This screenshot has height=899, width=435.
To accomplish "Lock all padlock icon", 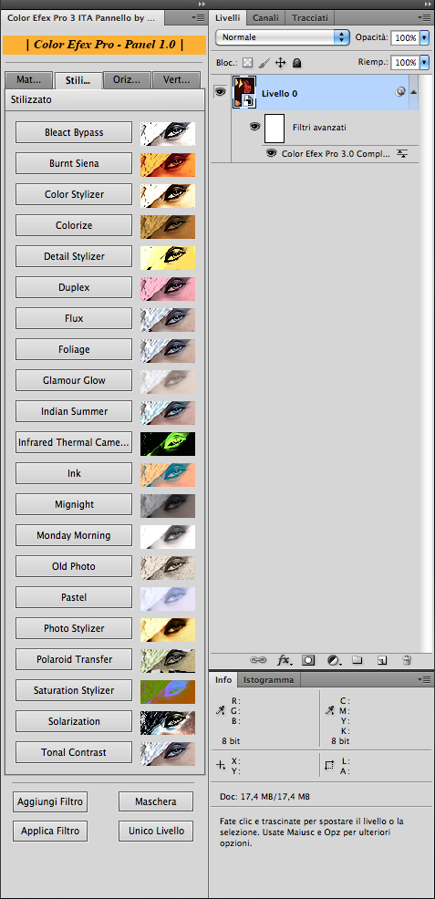I will pos(297,63).
